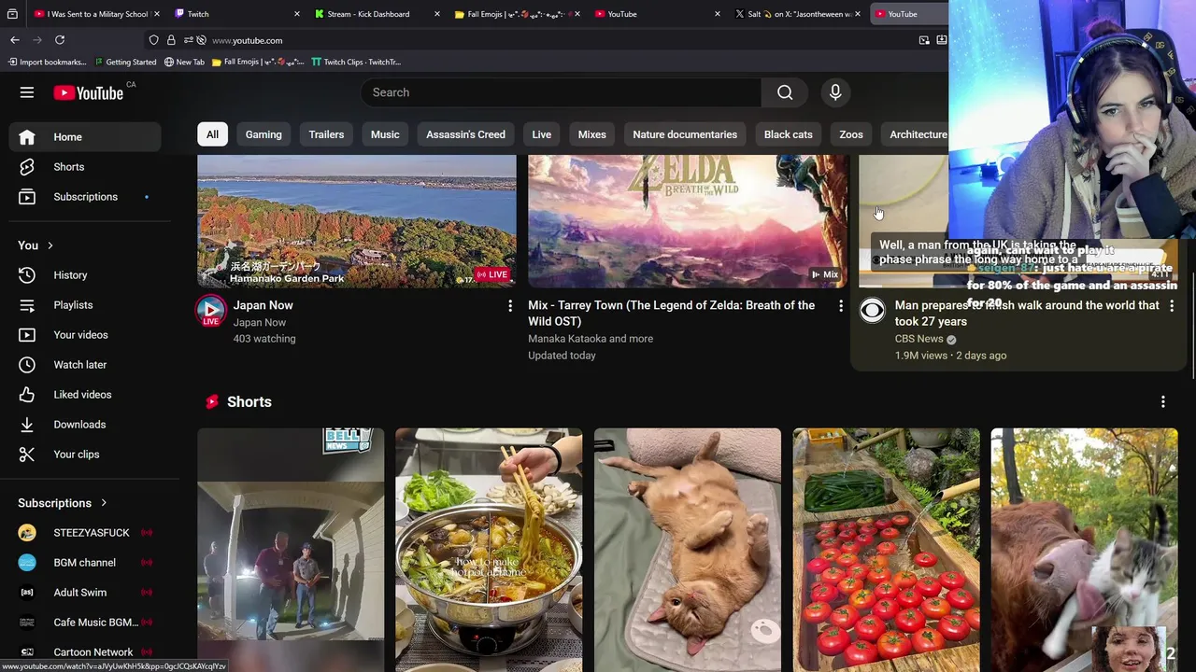
Task: Select the Mixes filter chip
Action: pos(591,134)
